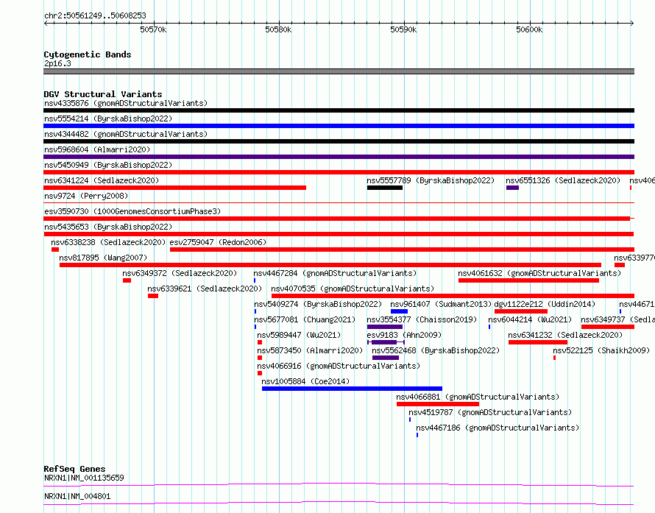This screenshot has width=655, height=513.
Task: Click the chr2:50561249..50608253 coordinate label
Action: pyautogui.click(x=95, y=15)
